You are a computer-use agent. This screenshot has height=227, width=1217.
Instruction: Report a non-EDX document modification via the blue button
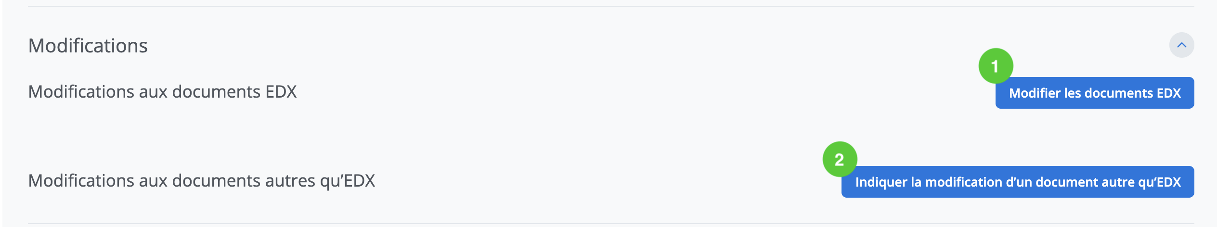1018,182
